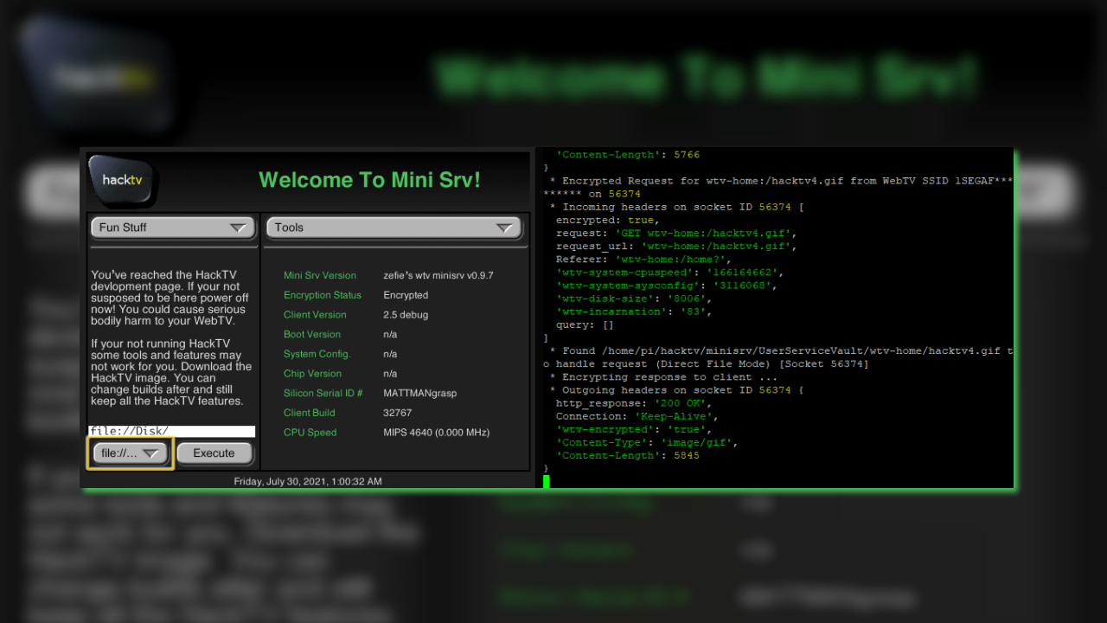The image size is (1107, 623).
Task: Select the terminal 'query: []' line
Action: [x=585, y=325]
